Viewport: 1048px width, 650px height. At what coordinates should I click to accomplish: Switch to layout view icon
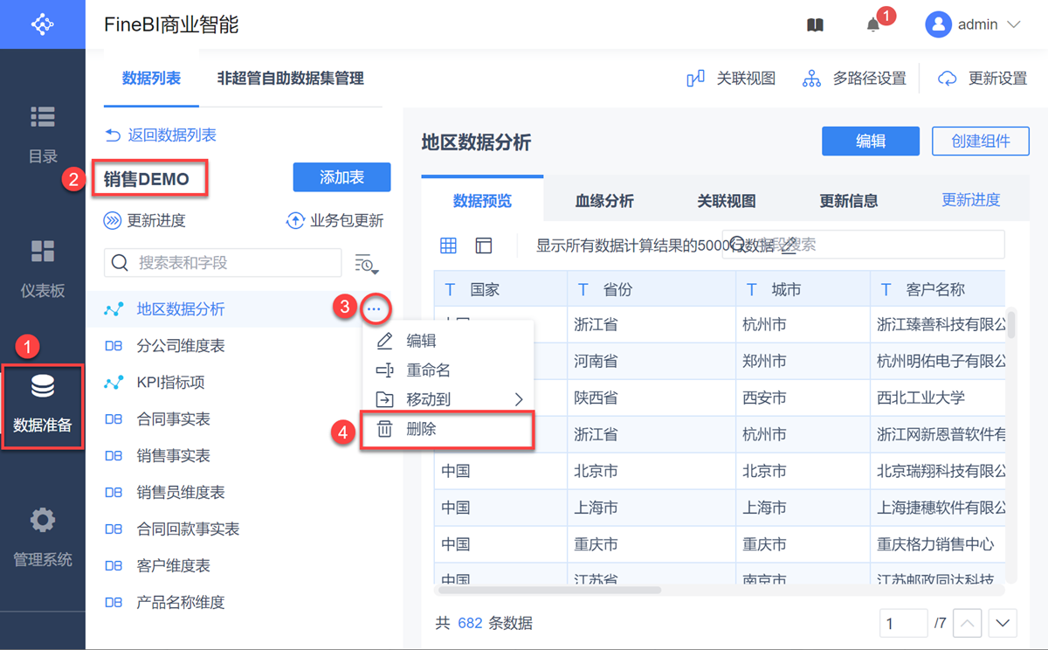(484, 245)
